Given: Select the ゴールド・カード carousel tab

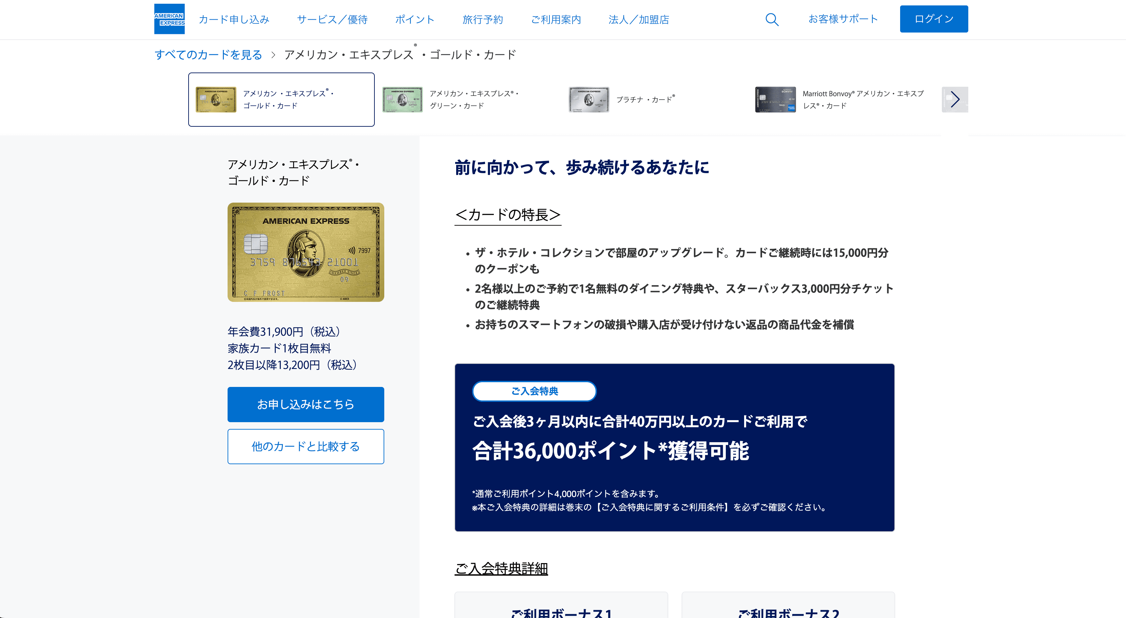Looking at the screenshot, I should (x=281, y=100).
